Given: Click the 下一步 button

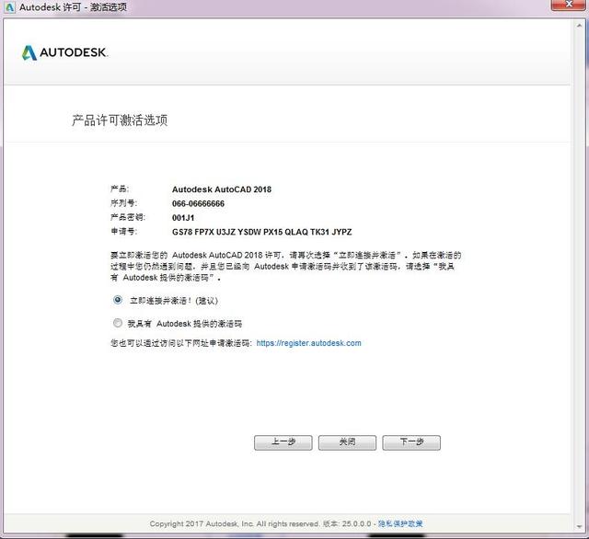Looking at the screenshot, I should pos(411,442).
